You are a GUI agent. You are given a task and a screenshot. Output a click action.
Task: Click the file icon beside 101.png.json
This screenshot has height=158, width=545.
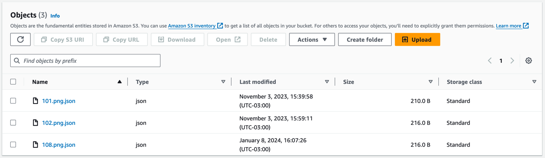click(x=35, y=101)
